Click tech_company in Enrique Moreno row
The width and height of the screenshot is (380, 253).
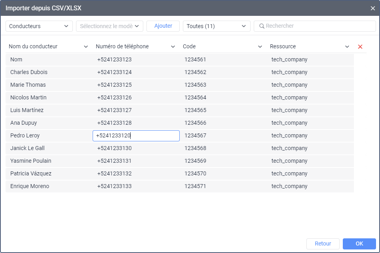tap(289, 186)
